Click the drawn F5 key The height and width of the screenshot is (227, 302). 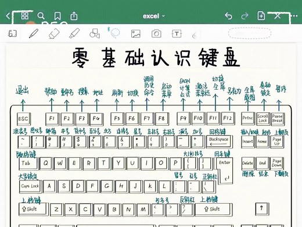[117, 119]
